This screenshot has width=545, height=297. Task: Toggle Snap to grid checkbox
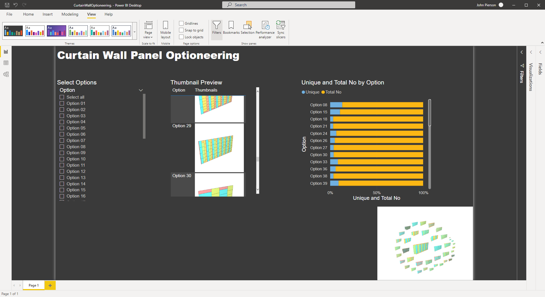[x=181, y=30]
